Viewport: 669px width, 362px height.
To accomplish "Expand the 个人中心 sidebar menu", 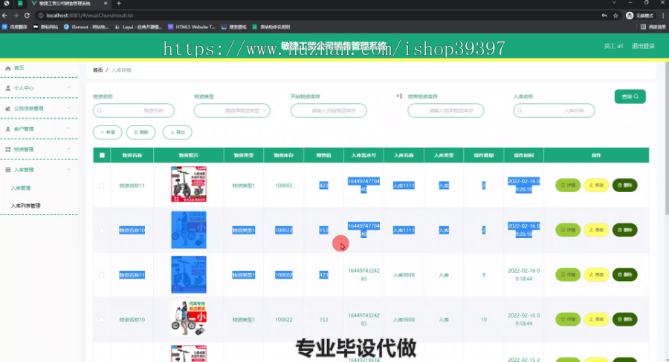I will (x=68, y=88).
